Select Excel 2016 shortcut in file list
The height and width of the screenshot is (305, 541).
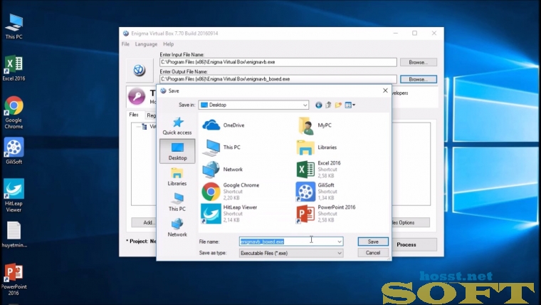pos(318,170)
